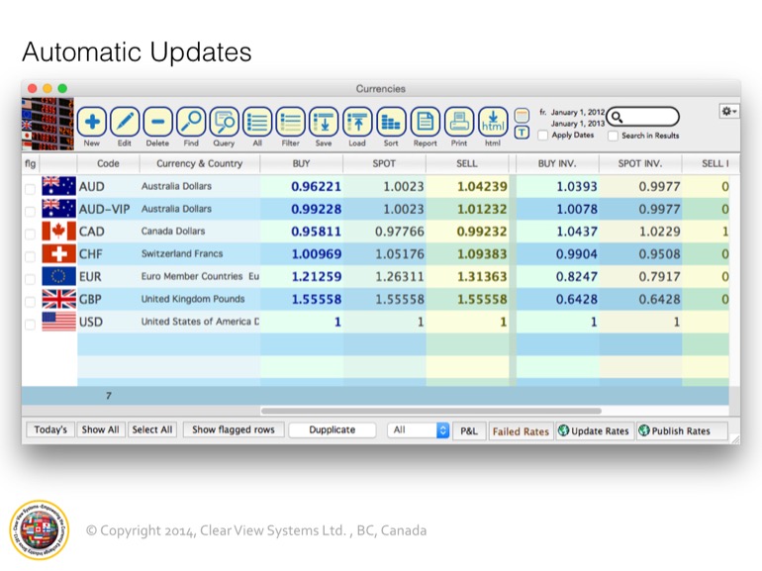Flag the AUD row checkbox
The width and height of the screenshot is (762, 571).
click(x=30, y=189)
